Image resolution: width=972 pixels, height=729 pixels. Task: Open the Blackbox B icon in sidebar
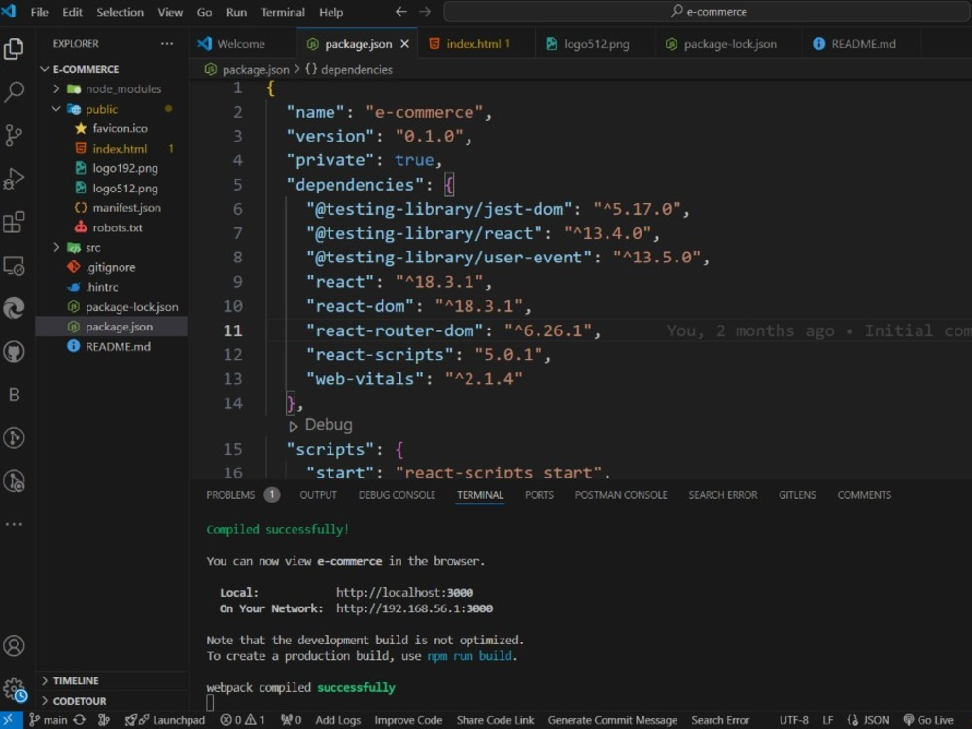14,395
